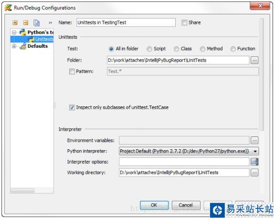Open Environment variables editor button
Image resolution: width=274 pixels, height=218 pixels.
click(254, 140)
